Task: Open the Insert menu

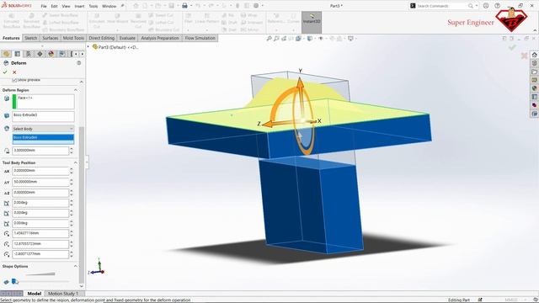Action: click(x=79, y=6)
